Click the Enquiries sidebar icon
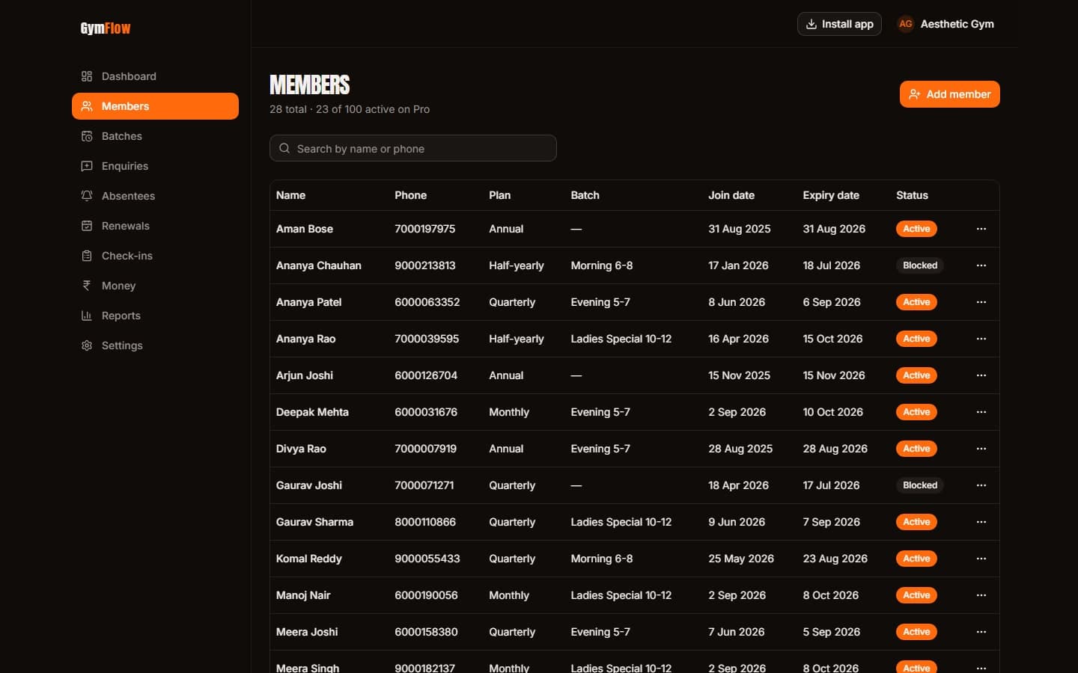The width and height of the screenshot is (1078, 673). [87, 166]
